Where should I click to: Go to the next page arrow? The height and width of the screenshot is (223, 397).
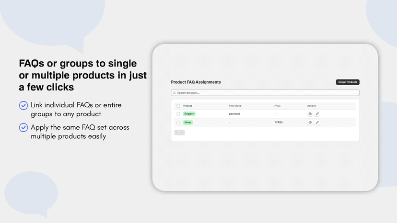coord(182,133)
